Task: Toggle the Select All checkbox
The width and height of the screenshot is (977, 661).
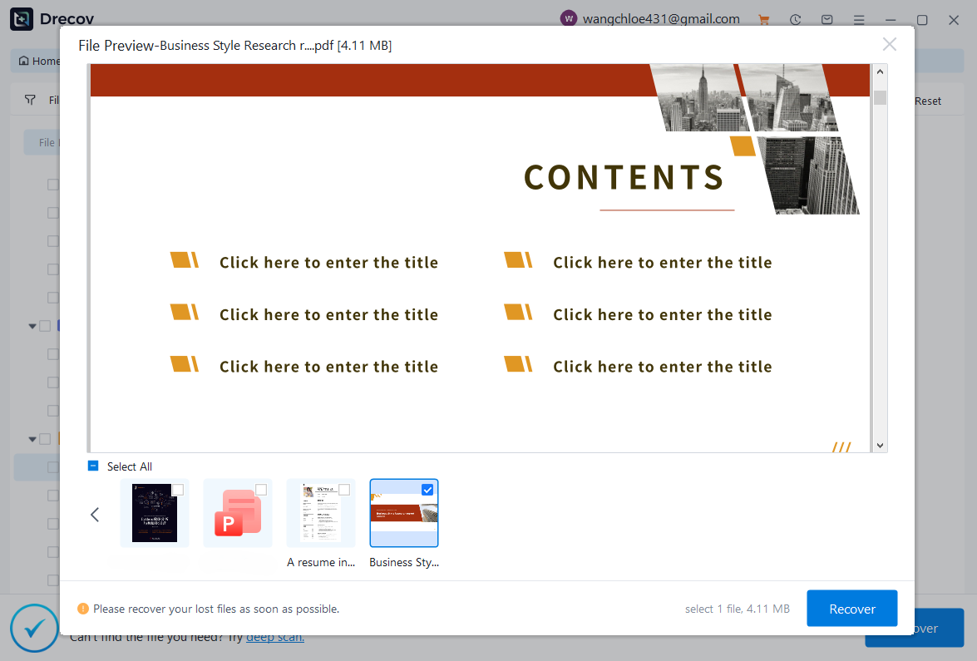Action: (x=93, y=466)
